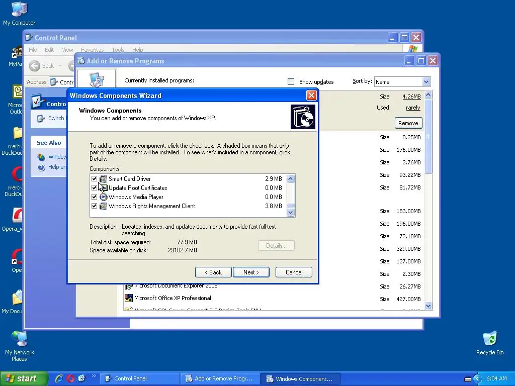Click the third Quick Launch icon
The image size is (515, 386).
81,378
